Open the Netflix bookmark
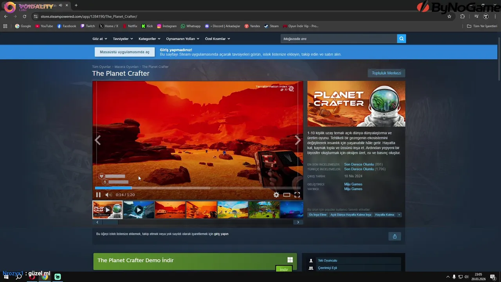The image size is (501, 282). [x=130, y=26]
